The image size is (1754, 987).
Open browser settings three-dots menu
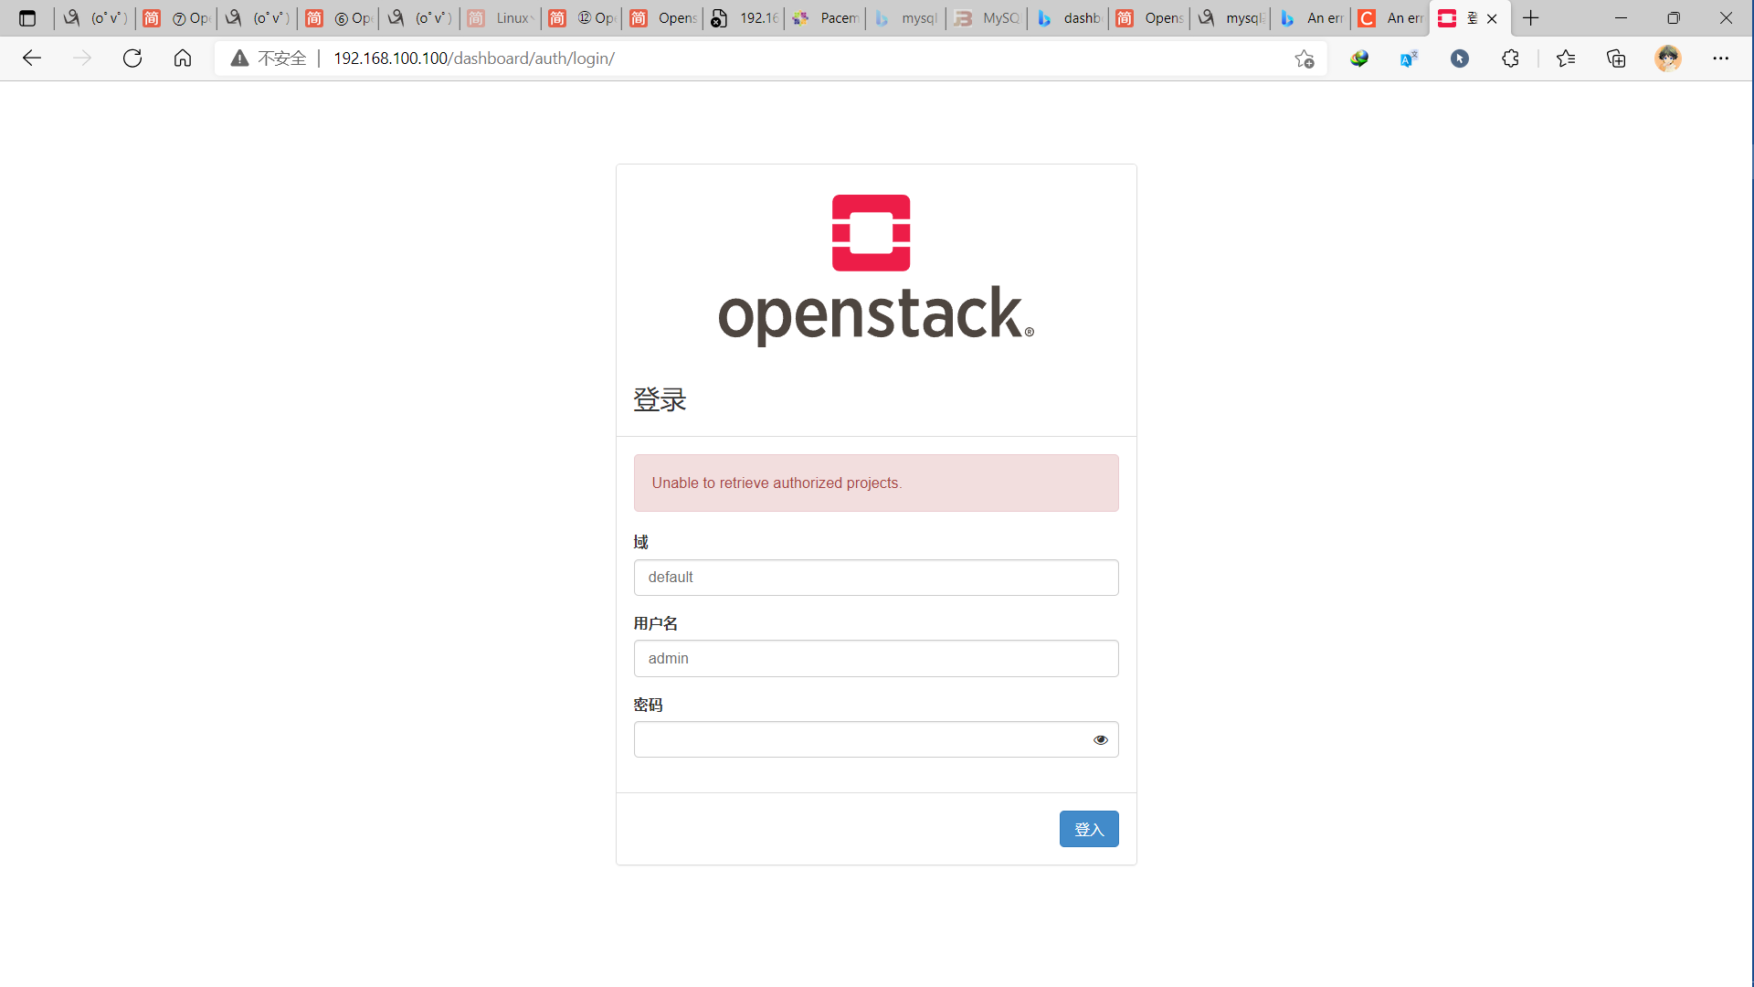pyautogui.click(x=1720, y=58)
